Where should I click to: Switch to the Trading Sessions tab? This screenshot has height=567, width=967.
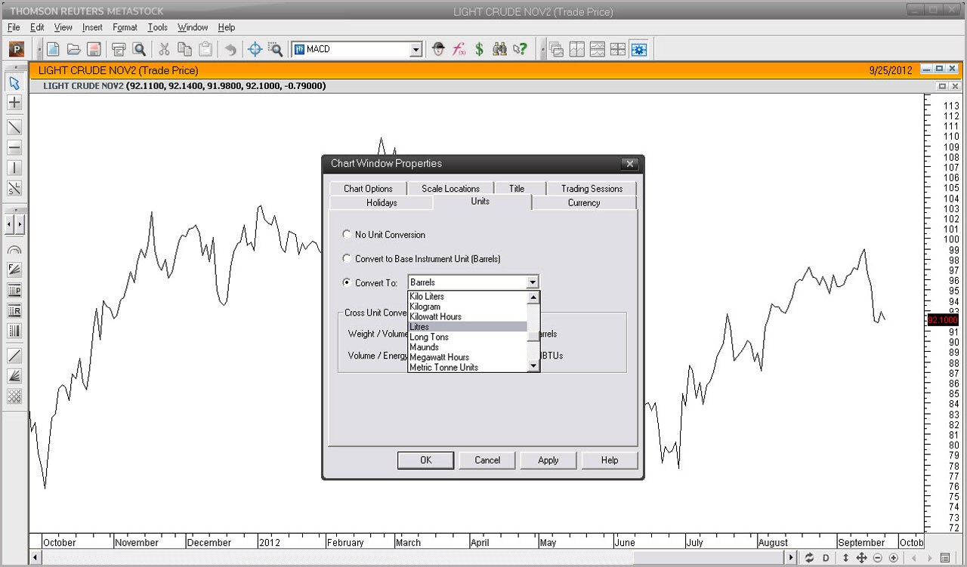click(x=592, y=189)
